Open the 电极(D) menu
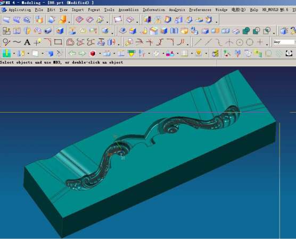This screenshot has width=296, height=239. pyautogui.click(x=239, y=10)
